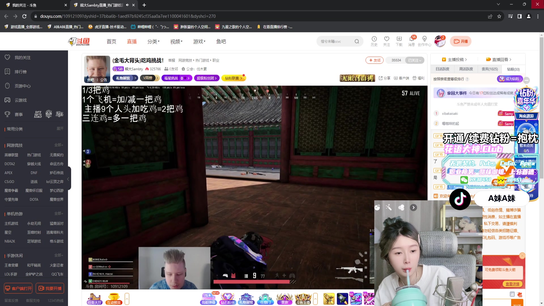Click the 成为钻粉 button
Image resolution: width=544 pixels, height=306 pixels.
(x=510, y=79)
